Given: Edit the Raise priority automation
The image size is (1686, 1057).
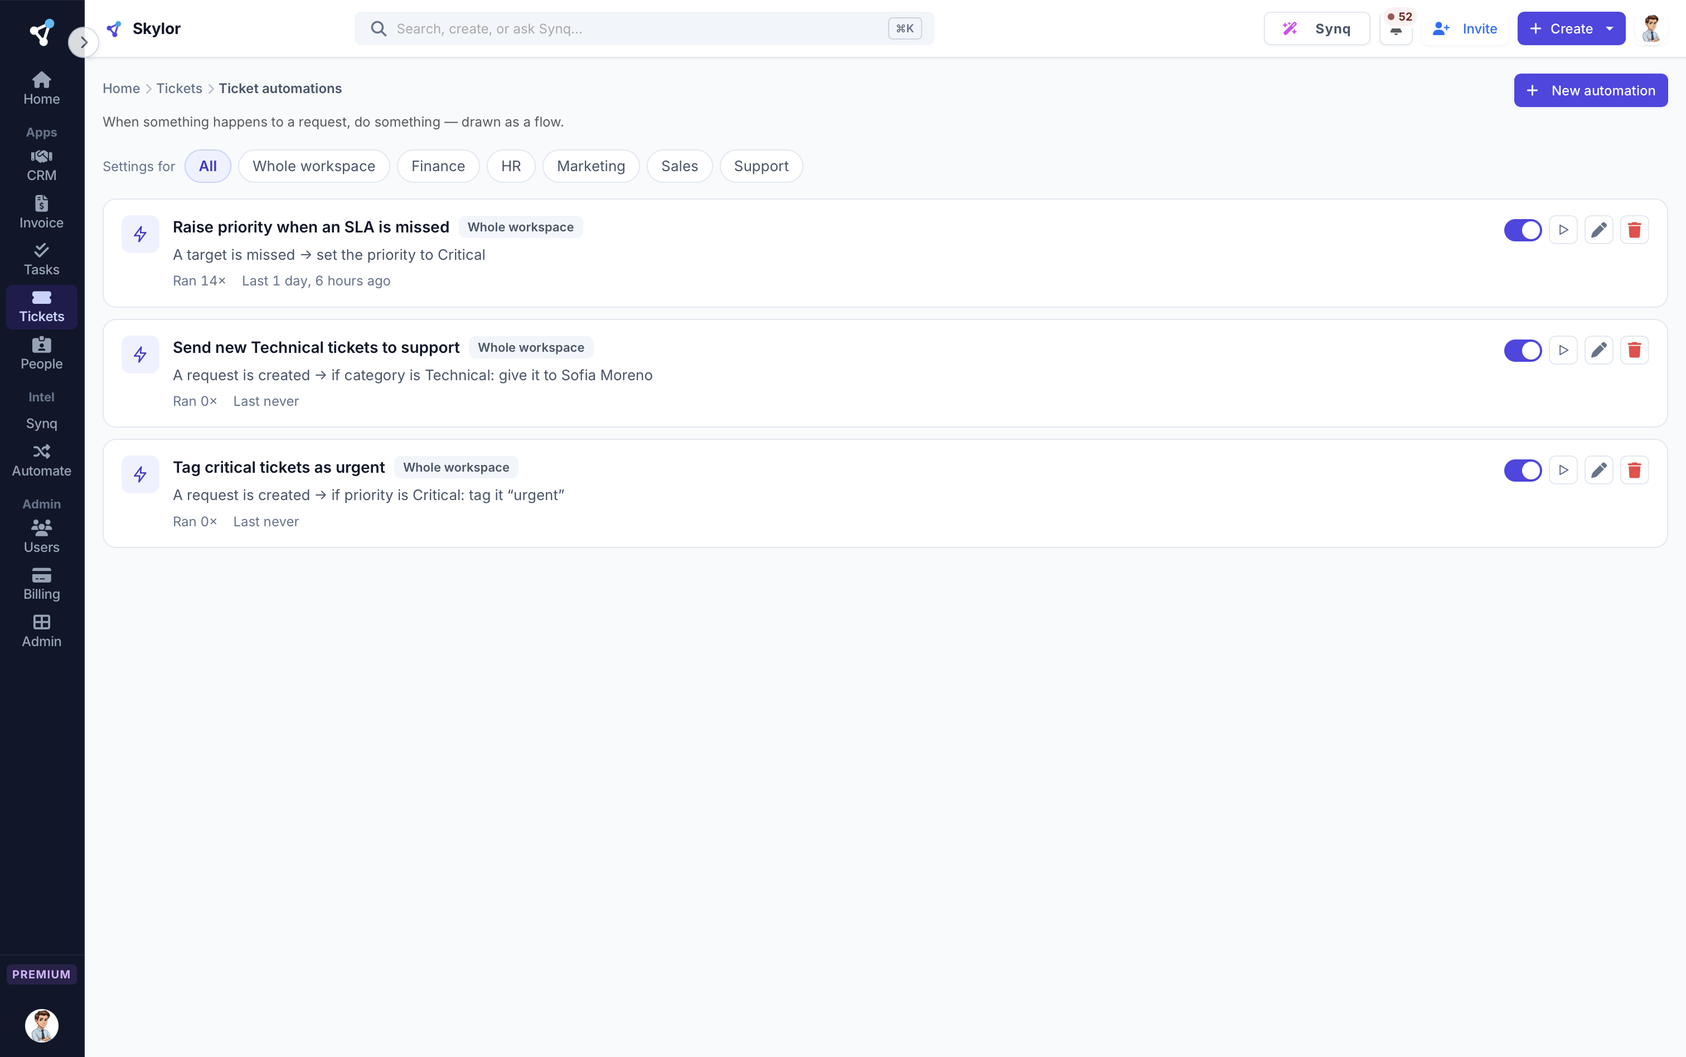Looking at the screenshot, I should point(1598,230).
